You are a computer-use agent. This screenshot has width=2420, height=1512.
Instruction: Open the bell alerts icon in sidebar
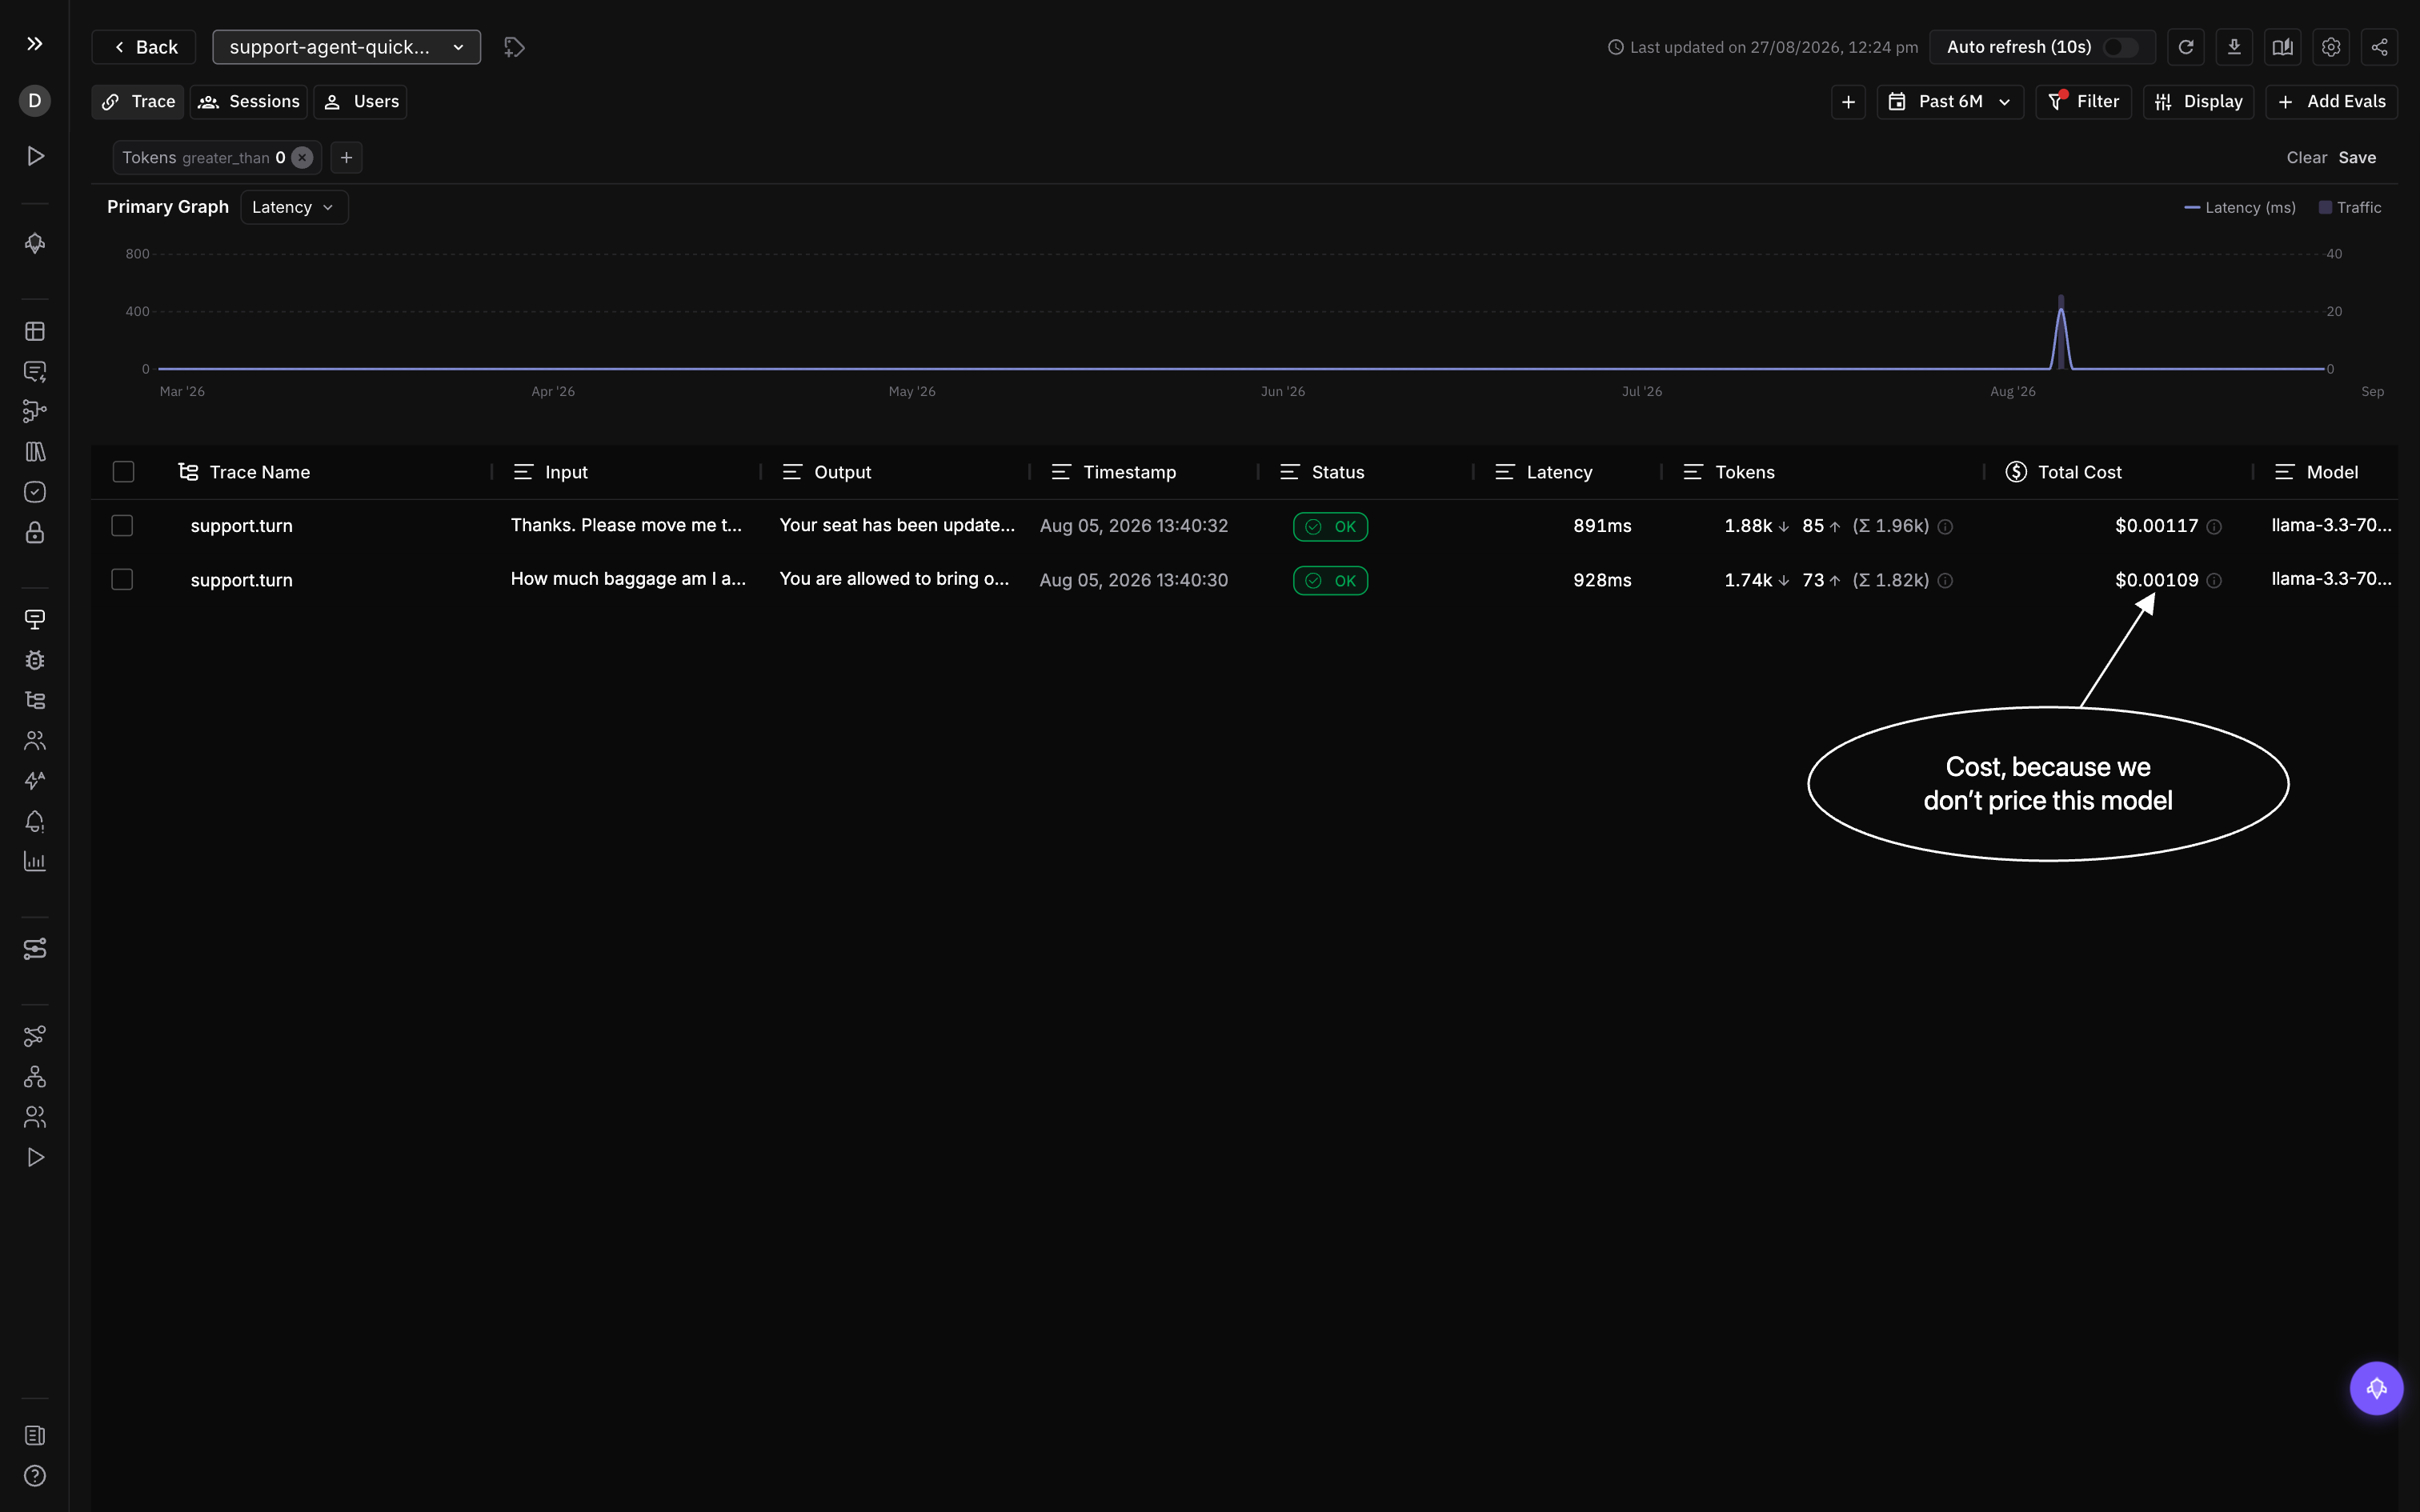[x=35, y=821]
